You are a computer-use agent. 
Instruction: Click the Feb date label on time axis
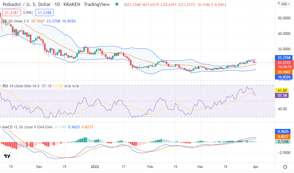(150, 167)
